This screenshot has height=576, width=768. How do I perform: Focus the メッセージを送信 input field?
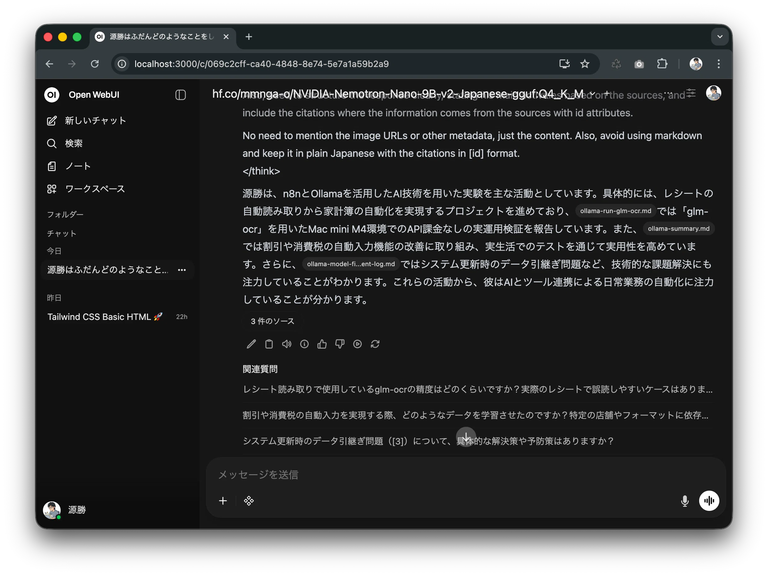coord(465,475)
